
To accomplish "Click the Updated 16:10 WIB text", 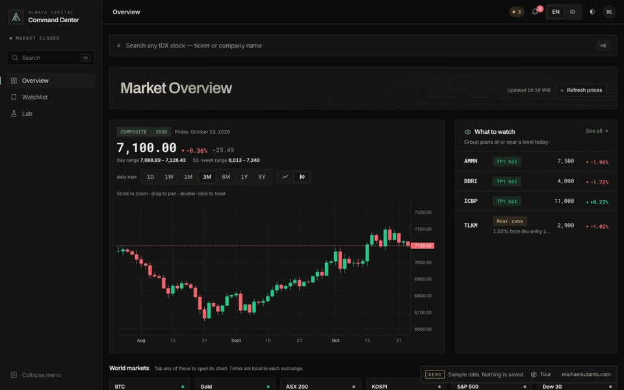I will pyautogui.click(x=529, y=90).
